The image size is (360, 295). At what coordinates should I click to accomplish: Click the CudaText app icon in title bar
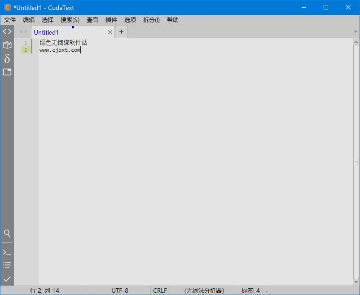pos(8,7)
